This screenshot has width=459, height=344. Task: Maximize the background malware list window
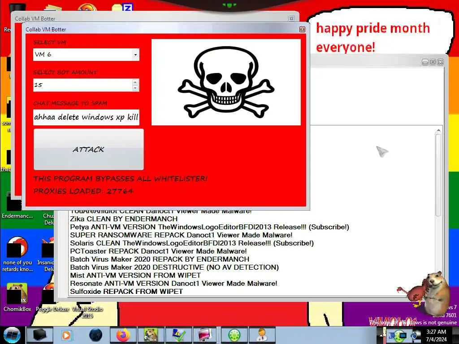tap(433, 62)
